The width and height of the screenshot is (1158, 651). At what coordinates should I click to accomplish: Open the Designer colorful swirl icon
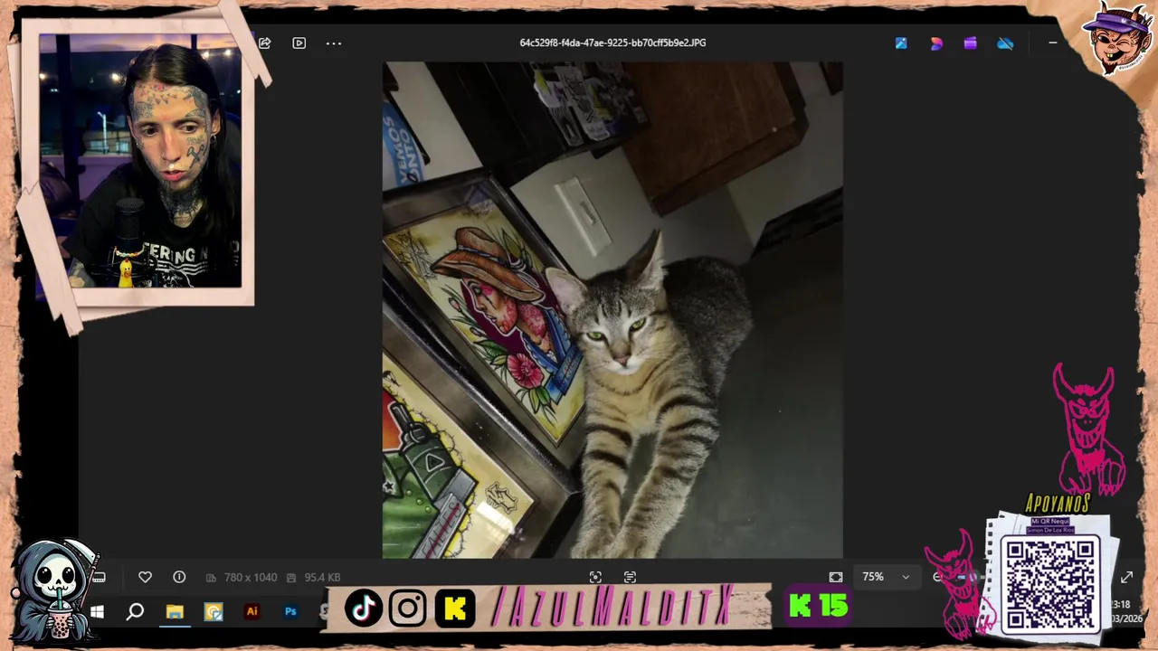tap(936, 42)
